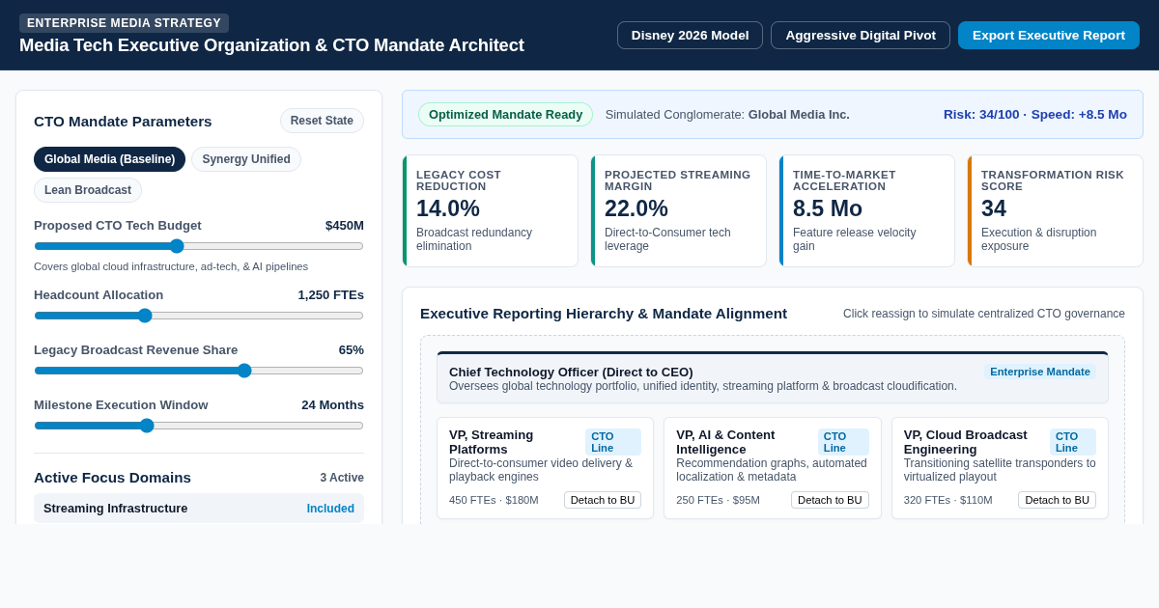The height and width of the screenshot is (608, 1159).
Task: Detach VP Cloud Broadcast Engineering to BU
Action: pyautogui.click(x=1057, y=500)
